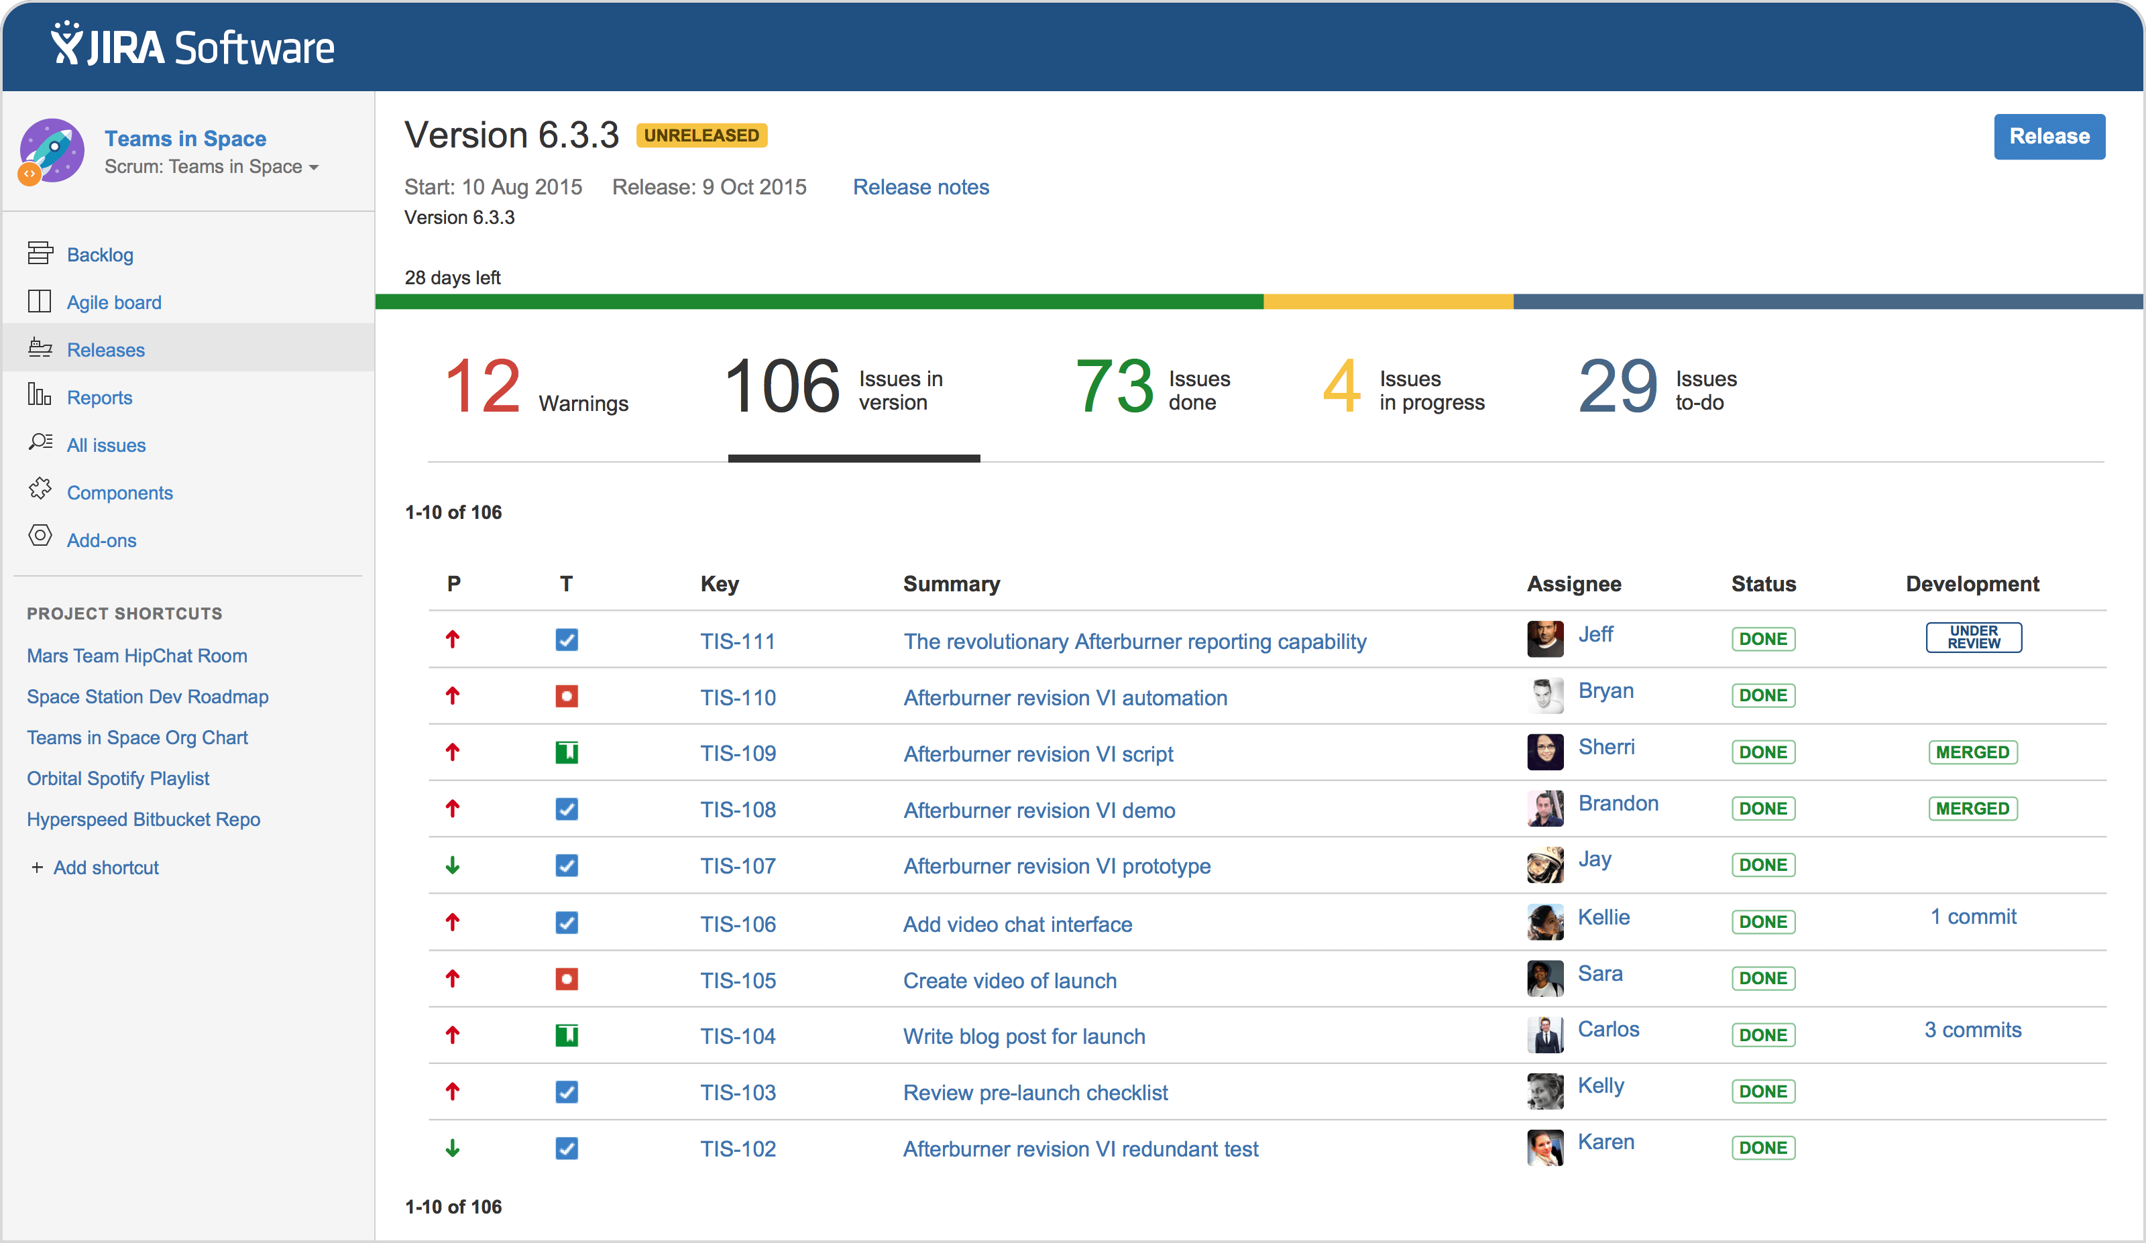Screen dimensions: 2146x1243
Task: Open Release notes link
Action: point(921,186)
